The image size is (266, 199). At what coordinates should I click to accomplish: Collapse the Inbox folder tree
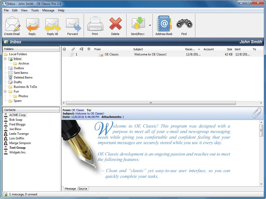tap(5, 59)
